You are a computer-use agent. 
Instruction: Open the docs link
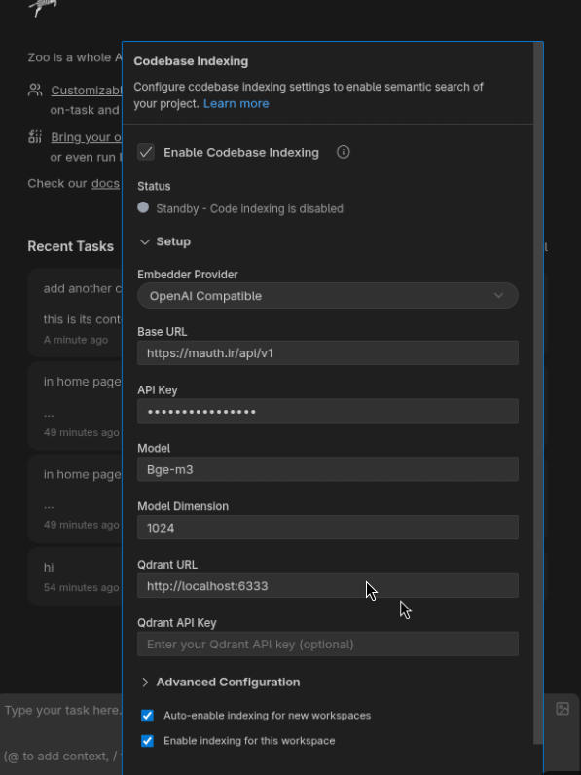105,183
